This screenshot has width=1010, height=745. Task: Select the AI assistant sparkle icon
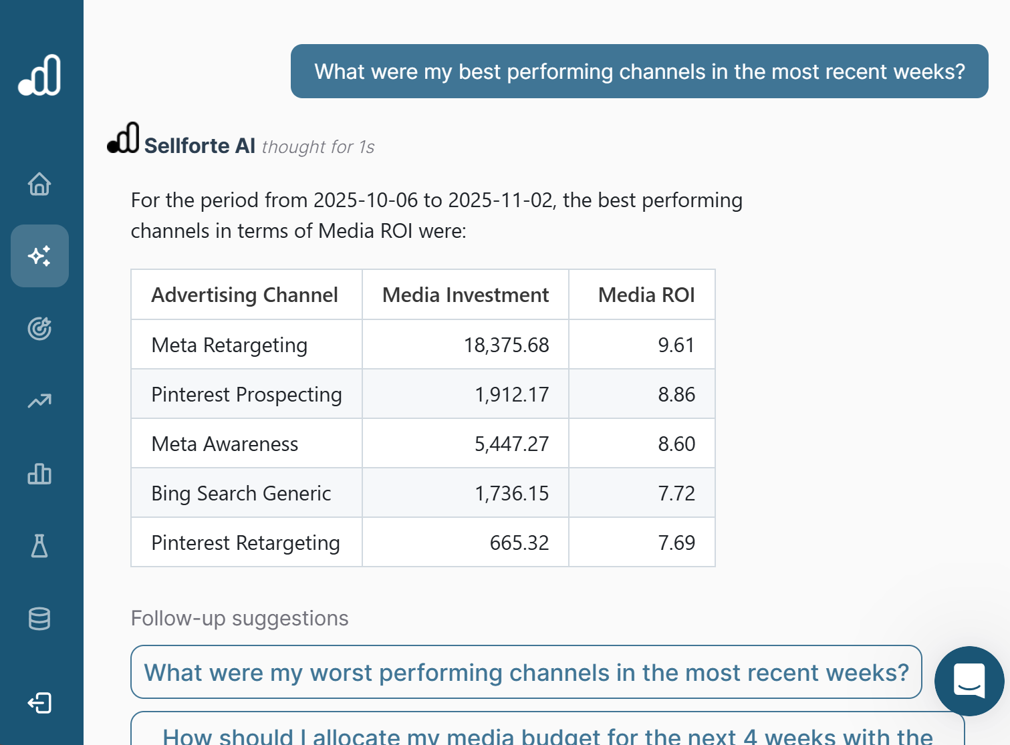[x=39, y=256]
